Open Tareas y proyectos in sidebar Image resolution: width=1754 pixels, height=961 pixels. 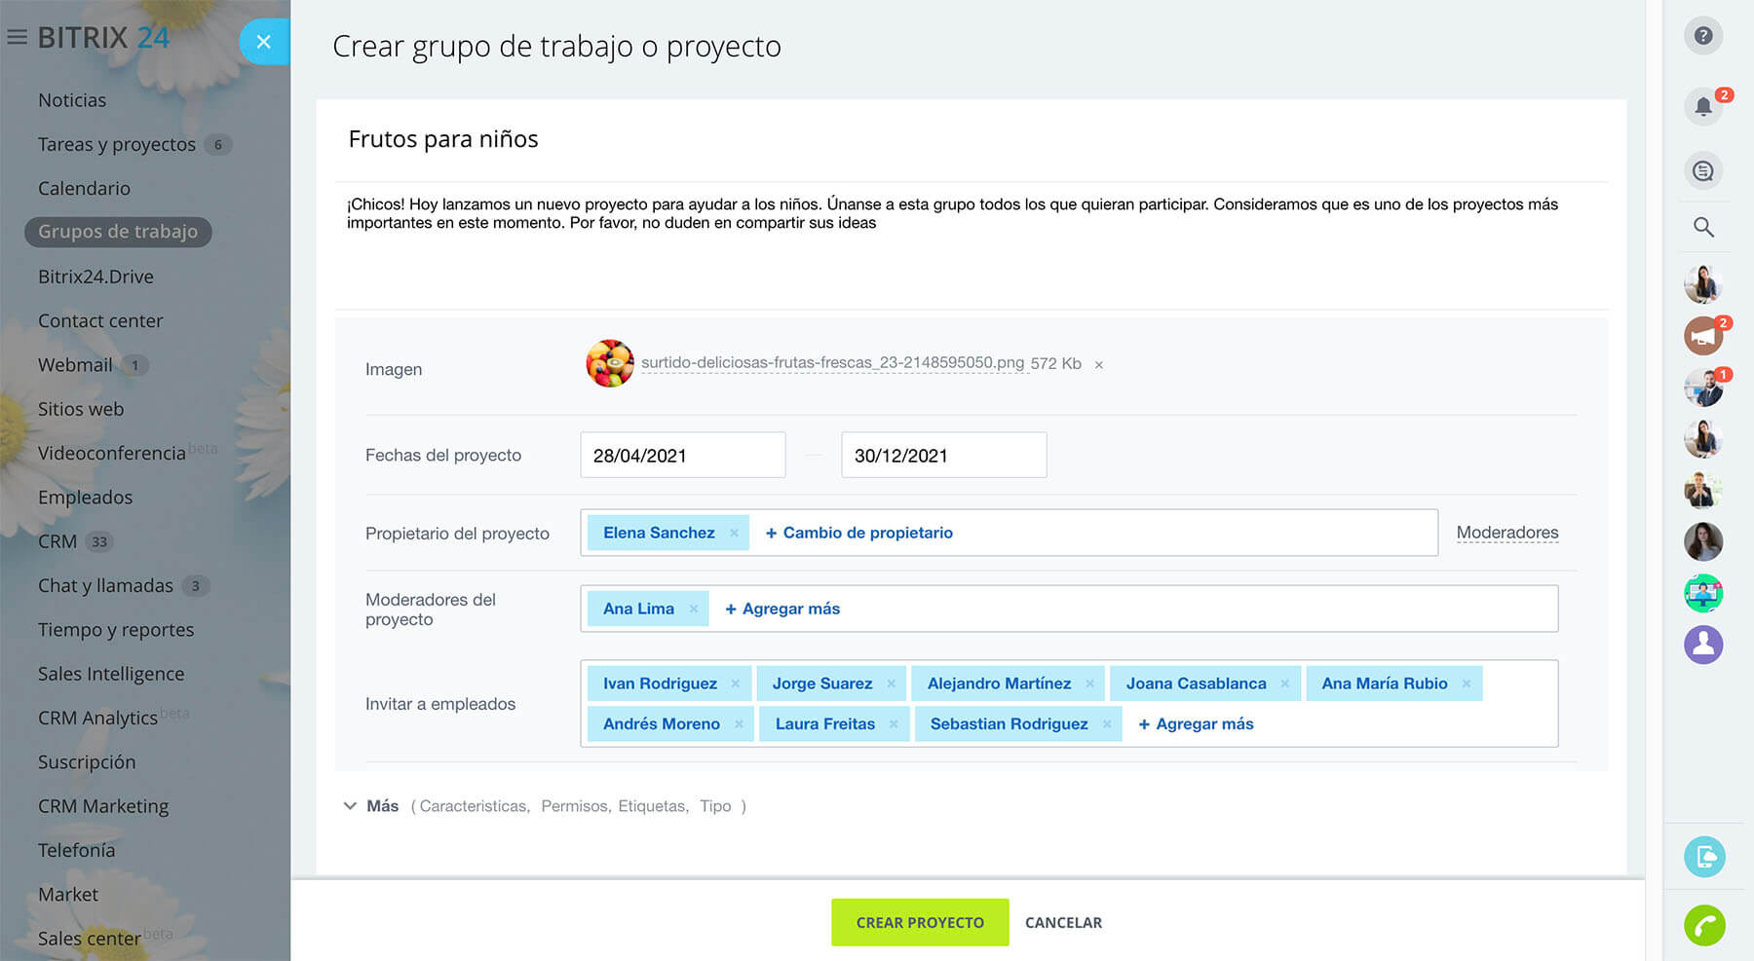(x=117, y=144)
